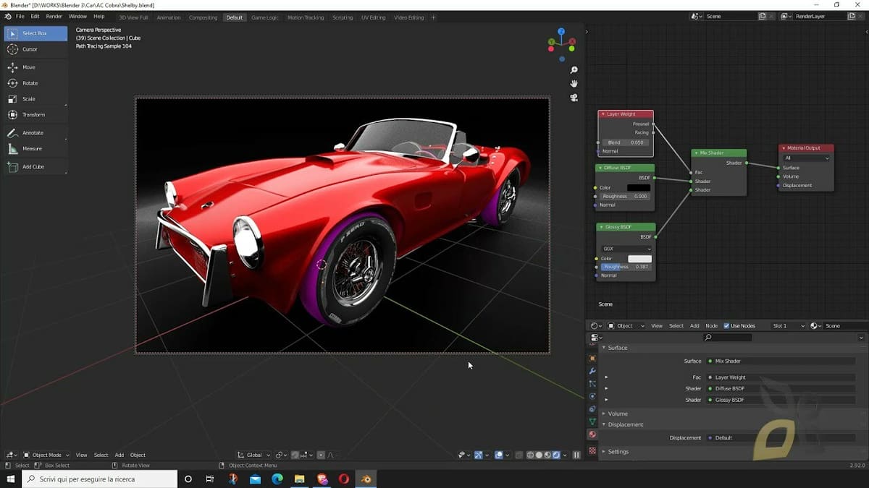Image resolution: width=869 pixels, height=488 pixels.
Task: Open the Physics properties tab
Action: 592,396
